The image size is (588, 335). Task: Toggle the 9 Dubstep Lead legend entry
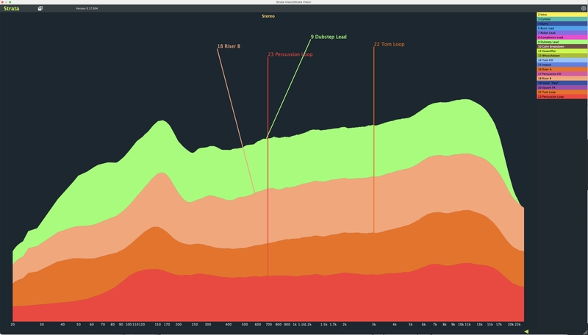(561, 42)
